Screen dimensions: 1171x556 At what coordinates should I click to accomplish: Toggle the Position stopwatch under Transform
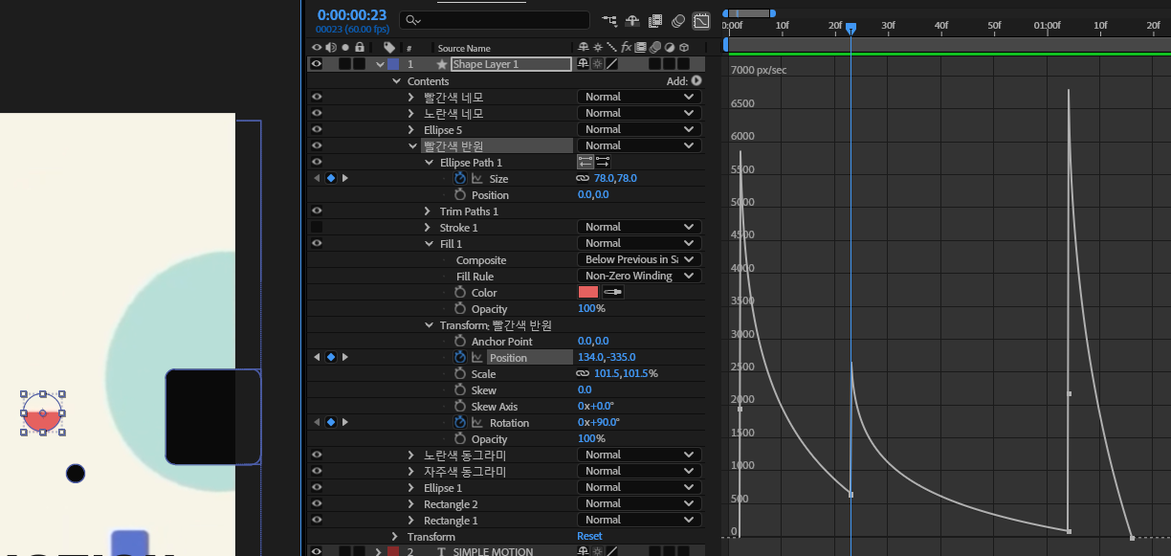tap(460, 357)
